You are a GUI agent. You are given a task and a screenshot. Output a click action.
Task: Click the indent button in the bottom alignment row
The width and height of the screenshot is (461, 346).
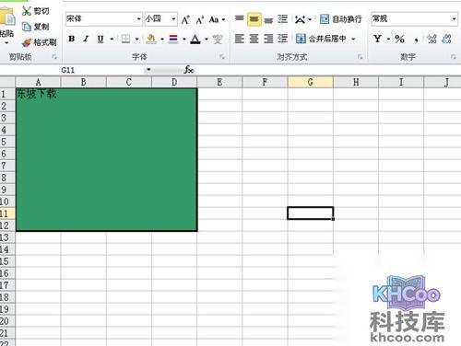click(282, 39)
